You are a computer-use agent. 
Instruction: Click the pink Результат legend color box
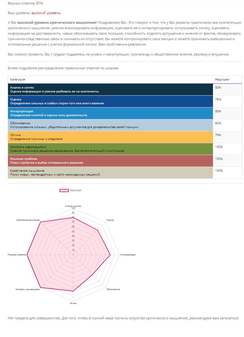[x=64, y=190]
